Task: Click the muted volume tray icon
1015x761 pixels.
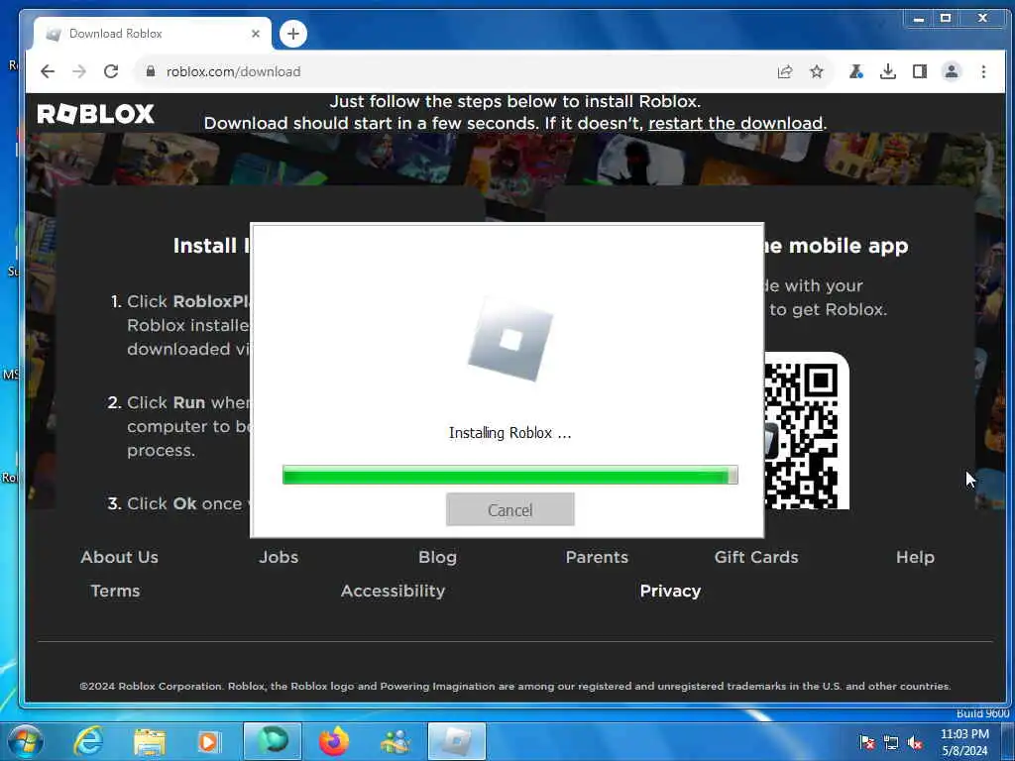Action: (x=915, y=742)
